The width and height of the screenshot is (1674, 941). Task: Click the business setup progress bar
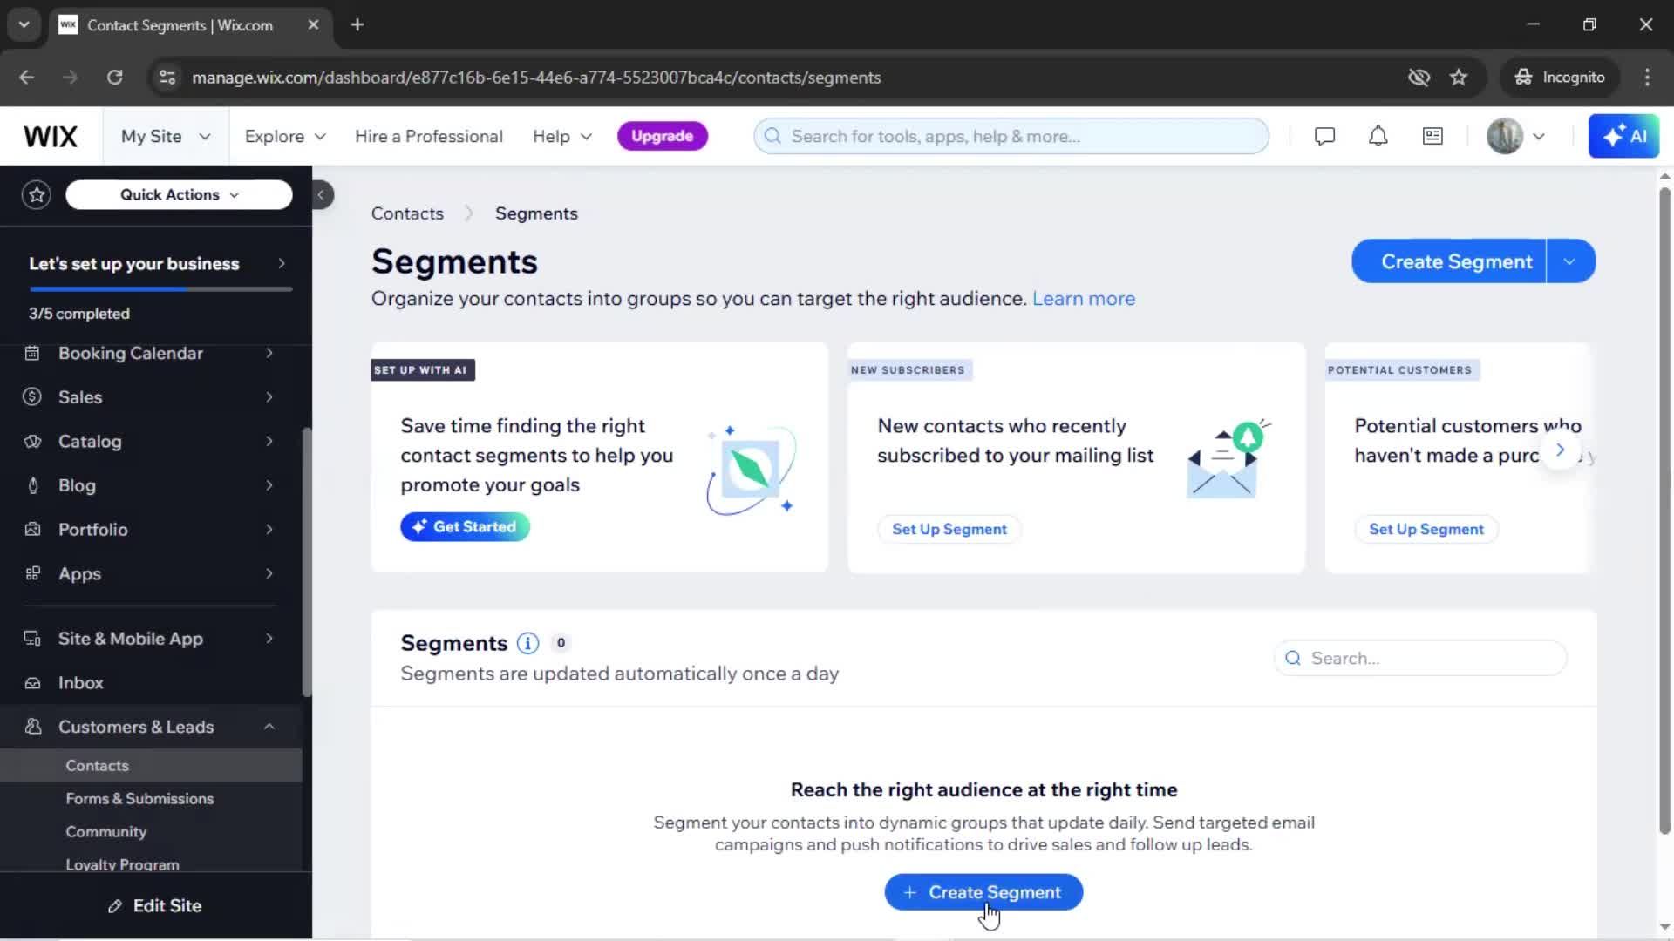tap(160, 289)
